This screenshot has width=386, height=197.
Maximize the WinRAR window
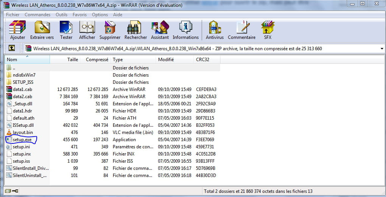pos(363,3)
